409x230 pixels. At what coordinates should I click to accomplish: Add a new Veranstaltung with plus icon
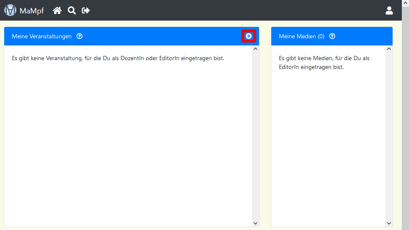click(x=249, y=36)
